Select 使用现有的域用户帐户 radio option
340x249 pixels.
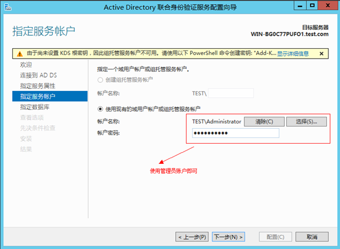[100, 109]
